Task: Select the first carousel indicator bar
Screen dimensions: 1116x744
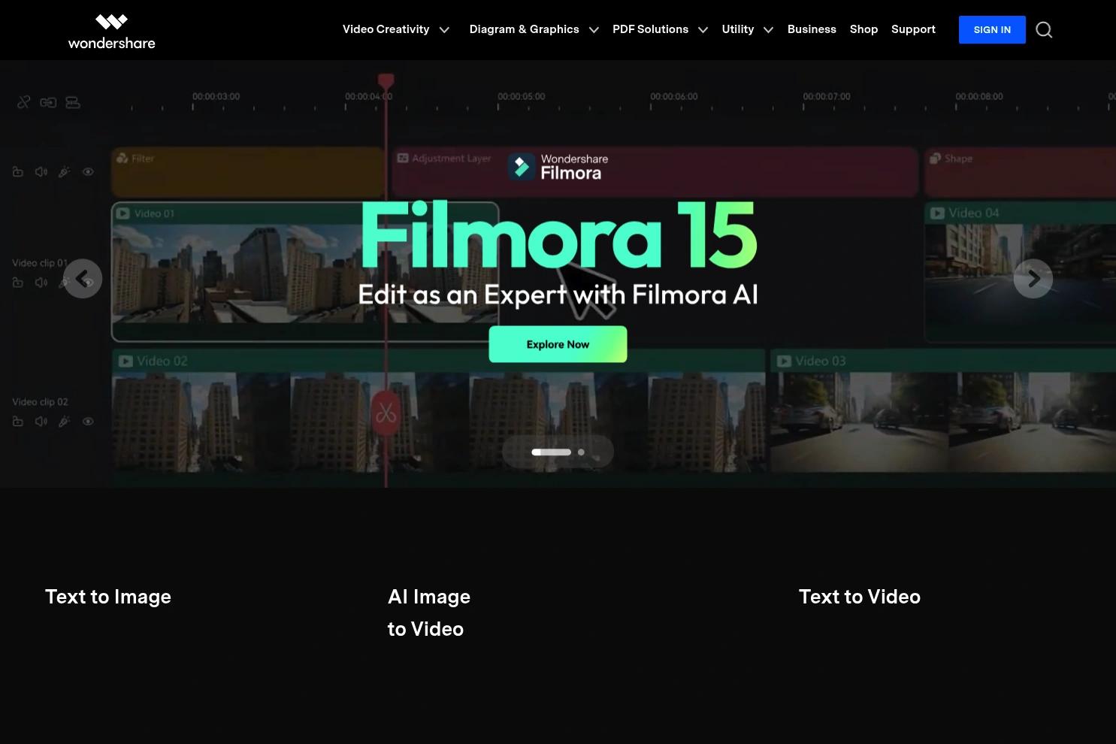Action: [x=551, y=452]
